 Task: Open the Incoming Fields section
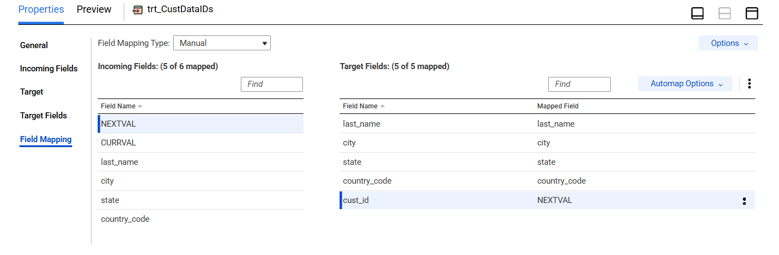click(49, 69)
